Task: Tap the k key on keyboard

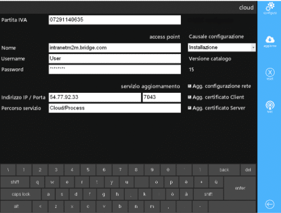Action: [145, 194]
